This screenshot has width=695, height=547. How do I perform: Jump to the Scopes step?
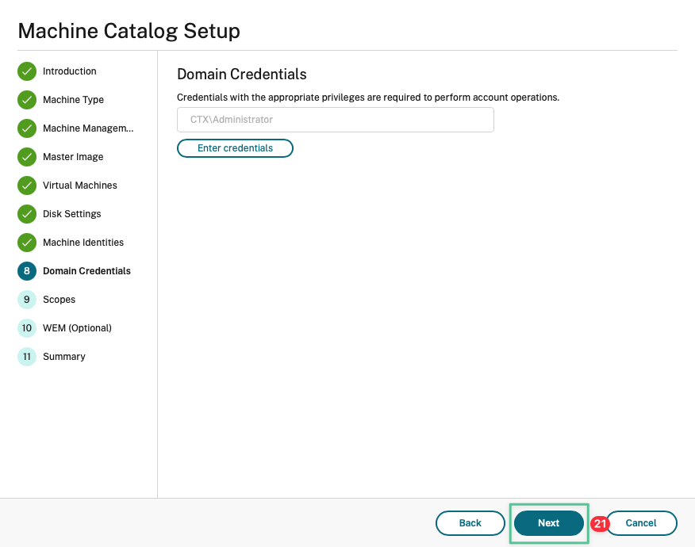60,300
